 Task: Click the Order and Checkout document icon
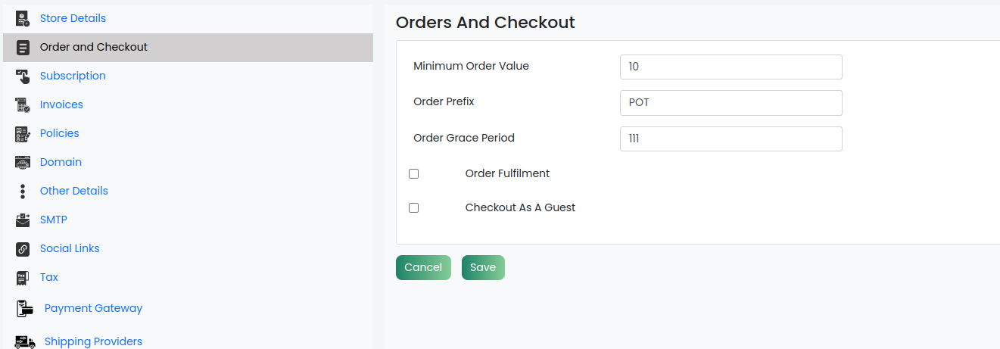[x=23, y=47]
